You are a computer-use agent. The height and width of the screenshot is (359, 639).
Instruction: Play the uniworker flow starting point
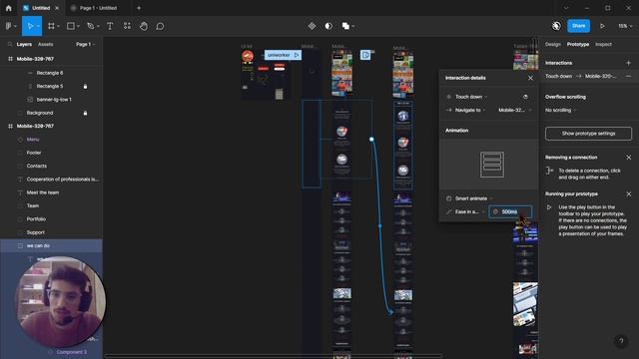point(297,55)
